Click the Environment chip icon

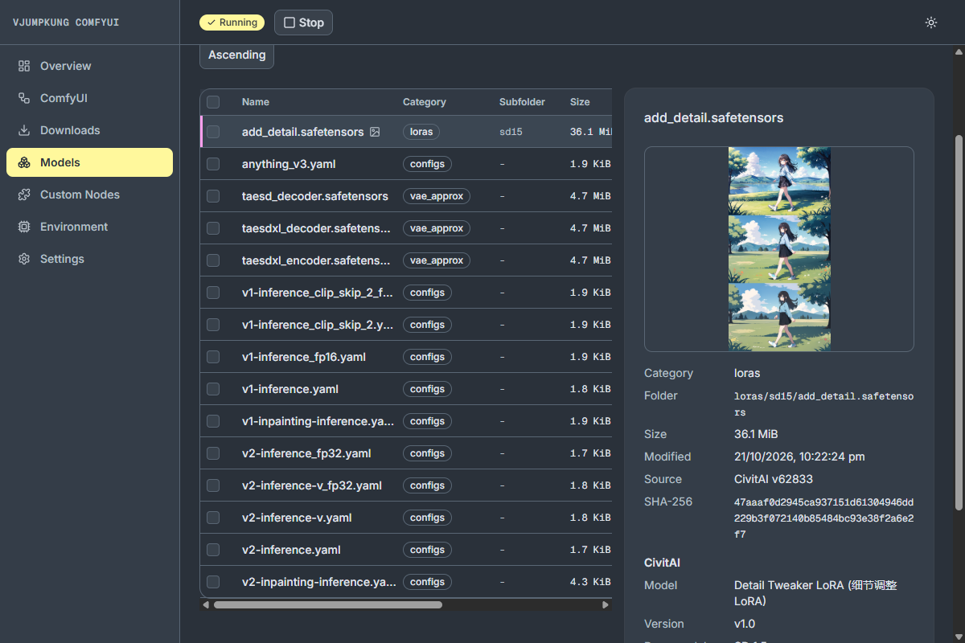point(24,227)
